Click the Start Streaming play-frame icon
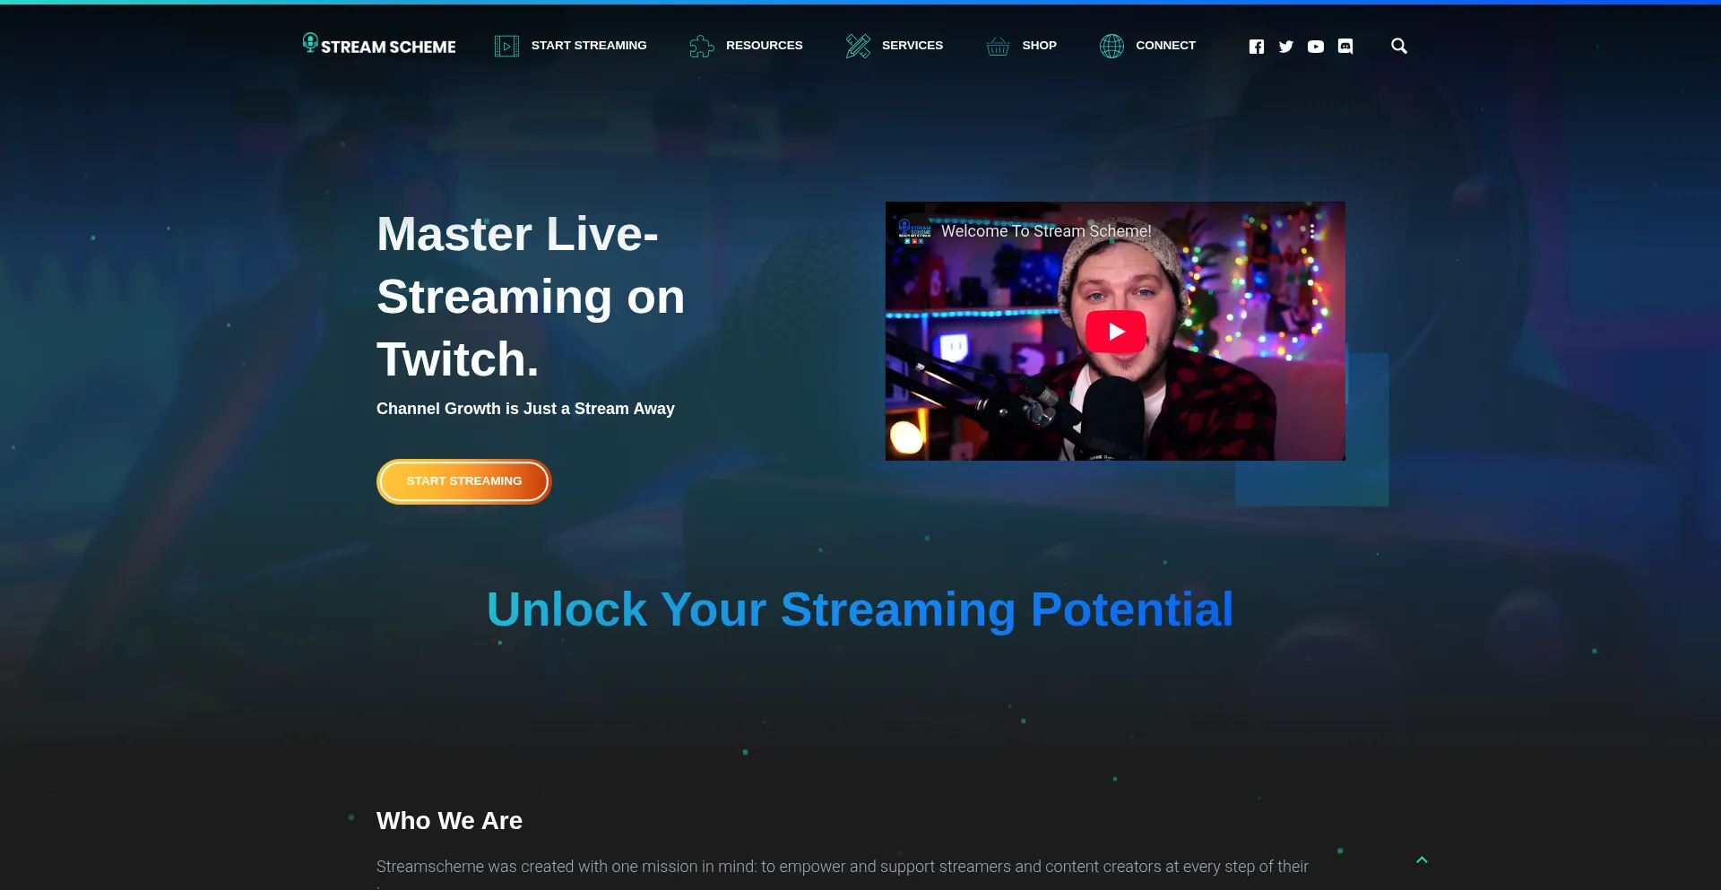The height and width of the screenshot is (890, 1721). coord(506,46)
